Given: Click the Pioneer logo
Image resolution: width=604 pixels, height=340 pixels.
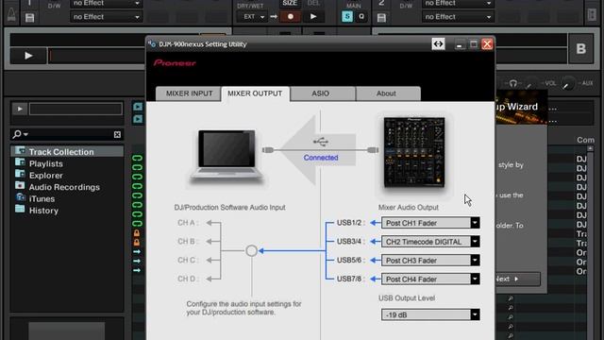Looking at the screenshot, I should [175, 63].
